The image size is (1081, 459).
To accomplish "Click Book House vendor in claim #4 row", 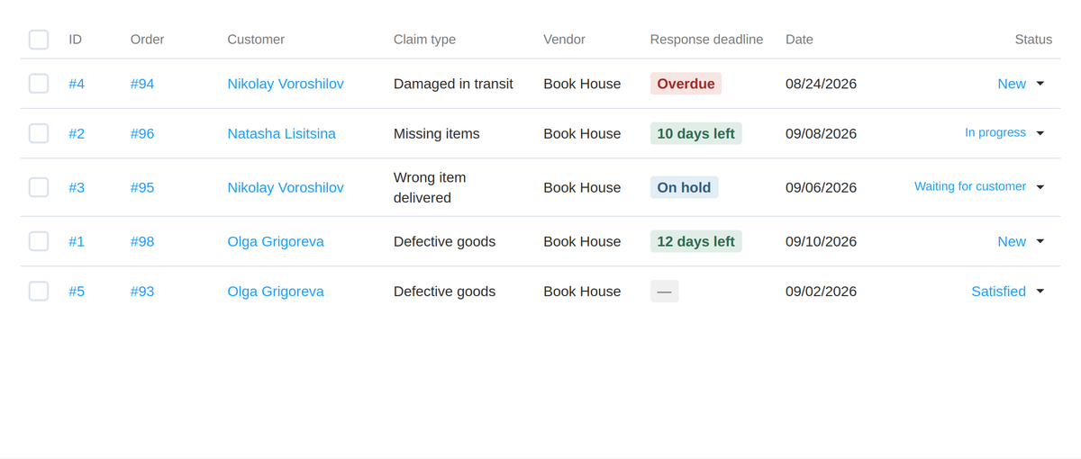I will pyautogui.click(x=582, y=84).
